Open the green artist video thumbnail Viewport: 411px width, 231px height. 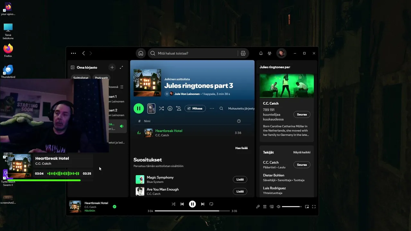point(287,86)
